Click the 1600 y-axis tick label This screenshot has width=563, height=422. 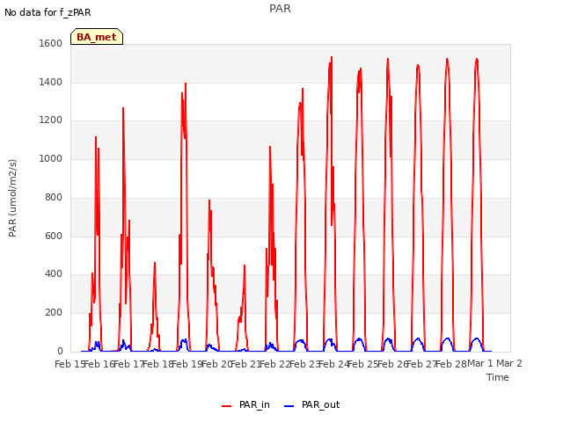[51, 43]
